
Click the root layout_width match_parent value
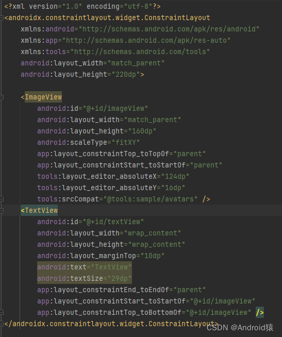click(x=136, y=63)
